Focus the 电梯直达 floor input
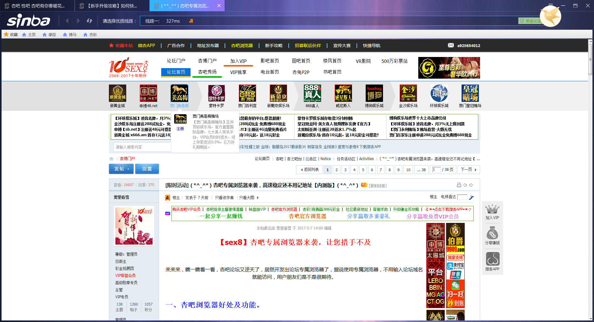The height and width of the screenshot is (322, 594). 462,197
